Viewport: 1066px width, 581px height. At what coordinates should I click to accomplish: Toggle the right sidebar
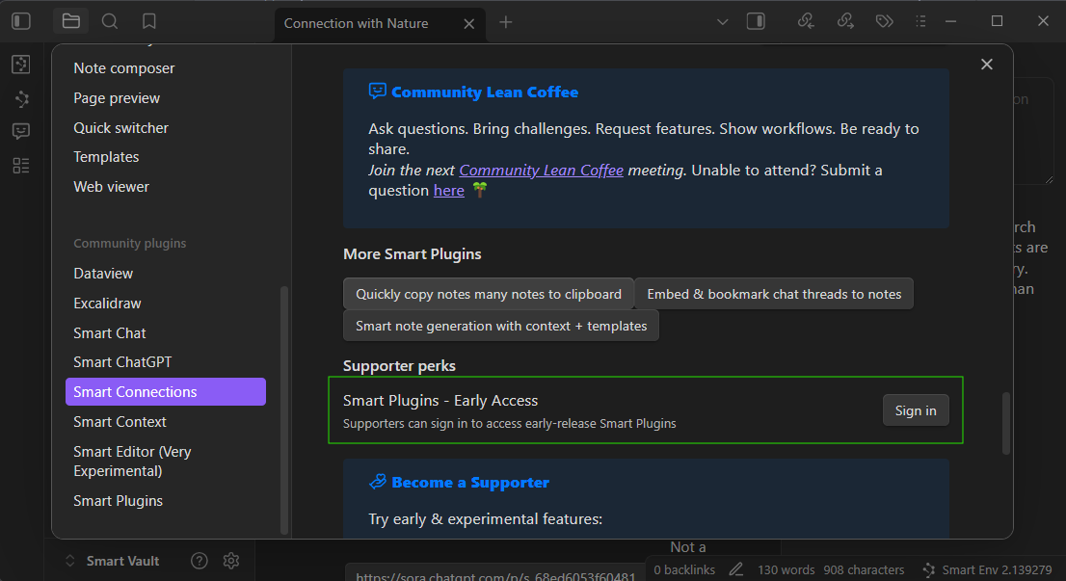756,21
